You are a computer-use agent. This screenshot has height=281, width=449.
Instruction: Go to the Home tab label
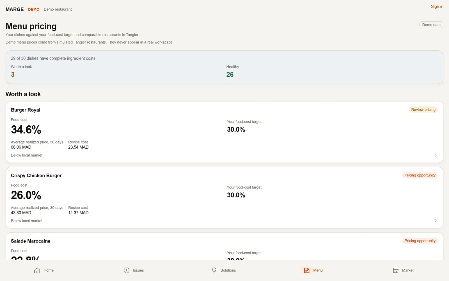(49, 270)
